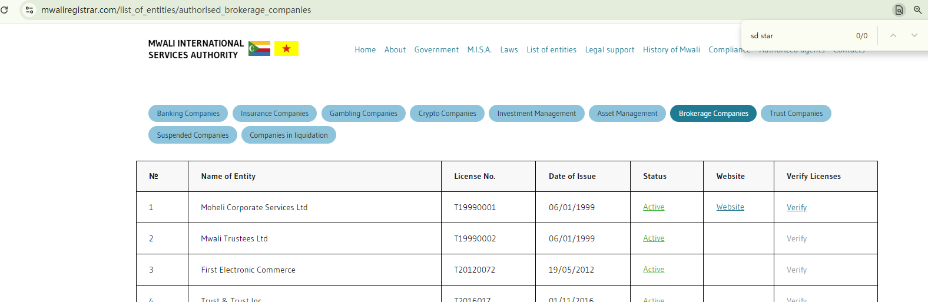Open the M.I.S.A. menu item
The height and width of the screenshot is (302, 928).
click(x=479, y=50)
